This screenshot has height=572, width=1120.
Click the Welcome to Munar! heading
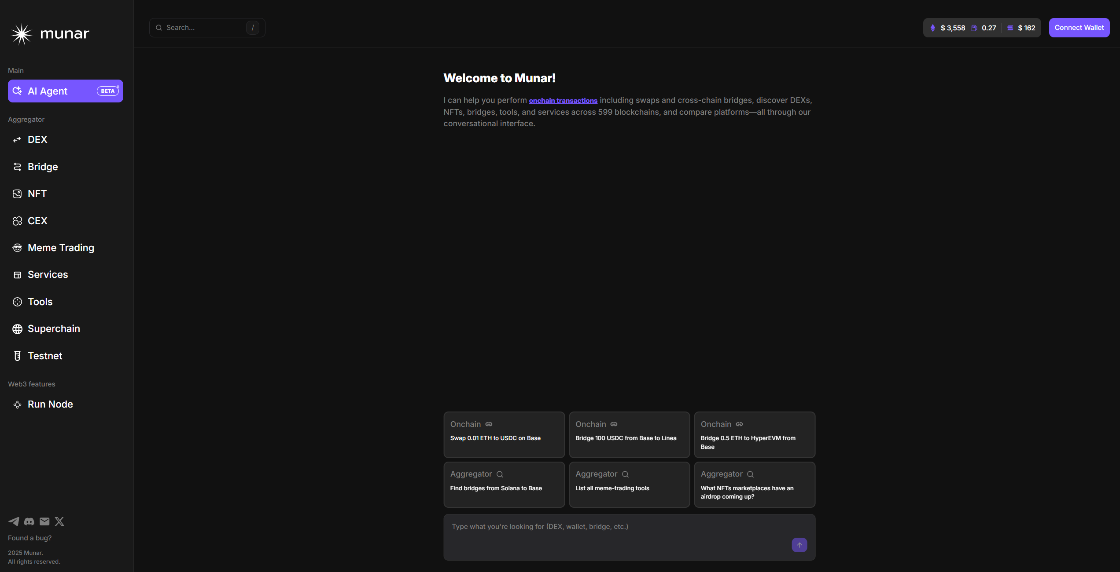tap(499, 78)
